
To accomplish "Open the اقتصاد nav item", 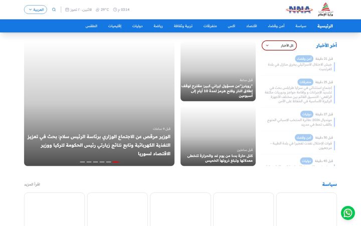I will [251, 26].
